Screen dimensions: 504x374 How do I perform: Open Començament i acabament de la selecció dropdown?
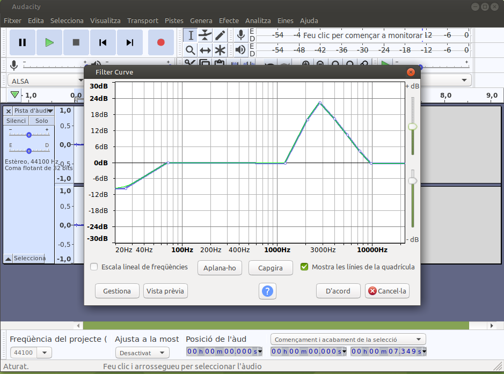tap(348, 340)
